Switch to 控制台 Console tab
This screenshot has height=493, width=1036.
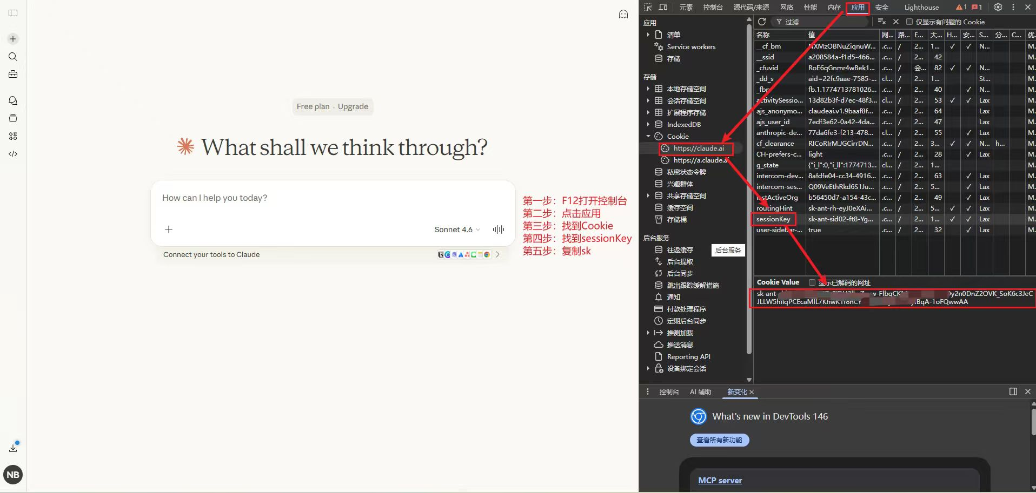click(713, 7)
